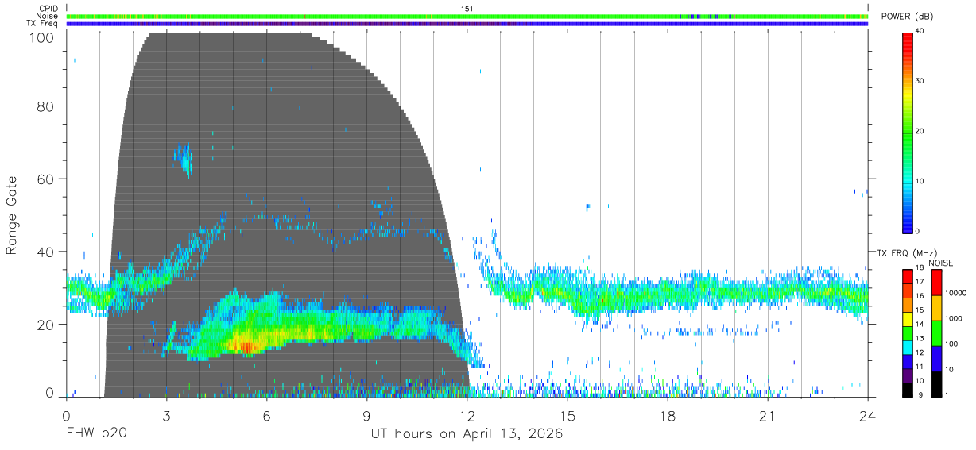Image resolution: width=976 pixels, height=450 pixels.
Task: Click the green noise strip at top
Action: pos(467,16)
